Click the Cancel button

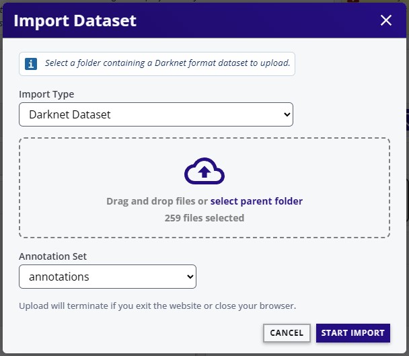click(x=287, y=332)
